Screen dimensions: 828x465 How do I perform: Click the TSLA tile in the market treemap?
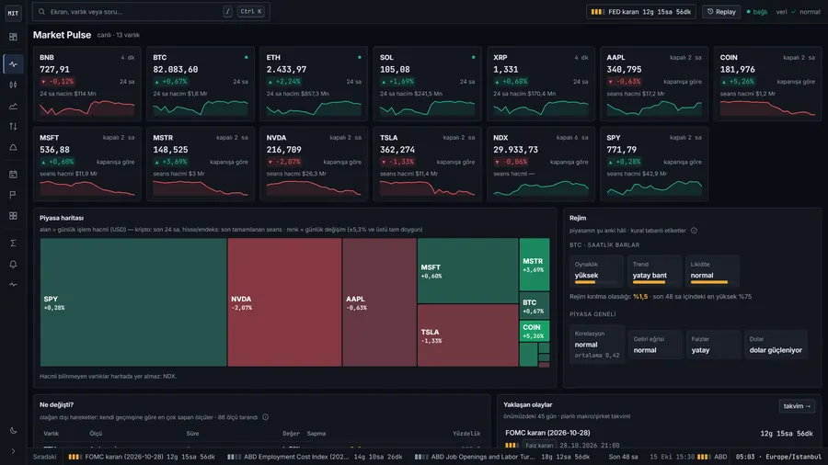click(x=468, y=335)
